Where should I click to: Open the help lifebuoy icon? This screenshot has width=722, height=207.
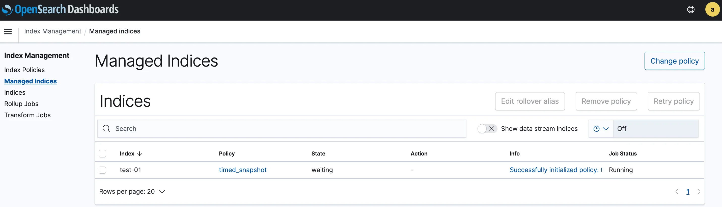click(x=691, y=10)
